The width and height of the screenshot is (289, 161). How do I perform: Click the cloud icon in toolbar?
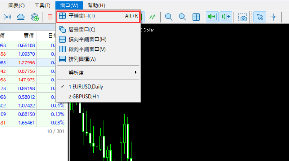click(x=21, y=17)
